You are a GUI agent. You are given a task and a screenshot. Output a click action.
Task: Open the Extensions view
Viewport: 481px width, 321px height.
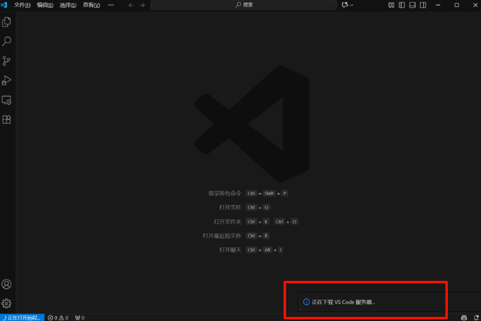pos(7,120)
